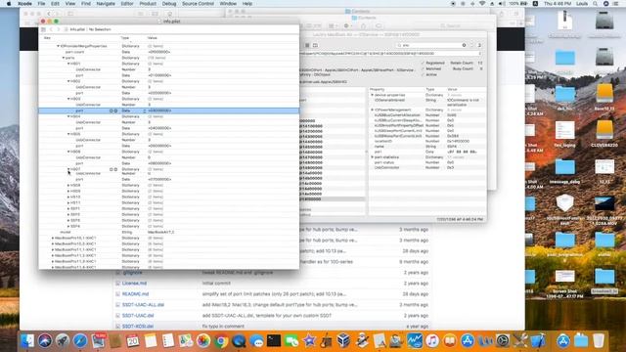
Task: Change type of selected port row
Action: click(x=145, y=110)
